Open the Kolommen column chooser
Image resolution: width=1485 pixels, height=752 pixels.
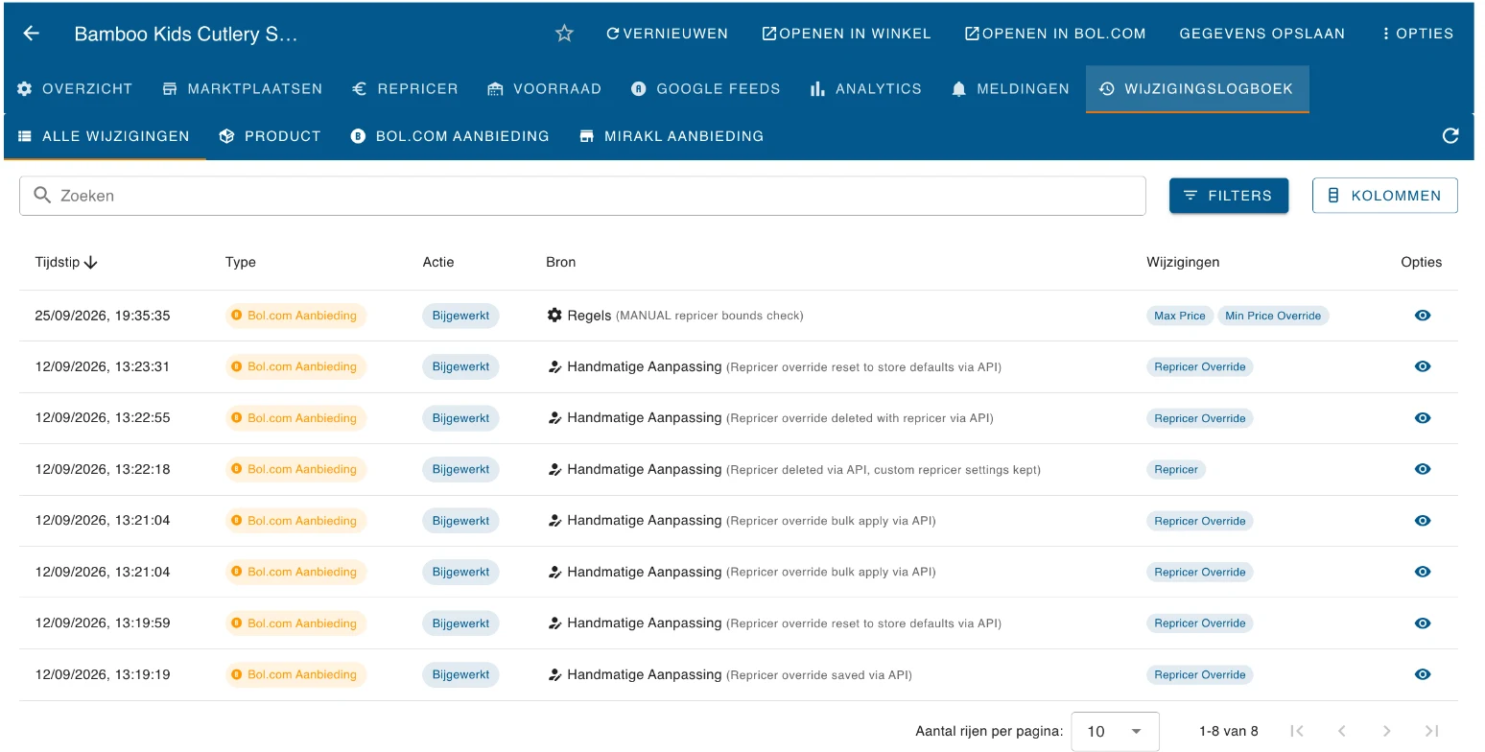pyautogui.click(x=1384, y=196)
